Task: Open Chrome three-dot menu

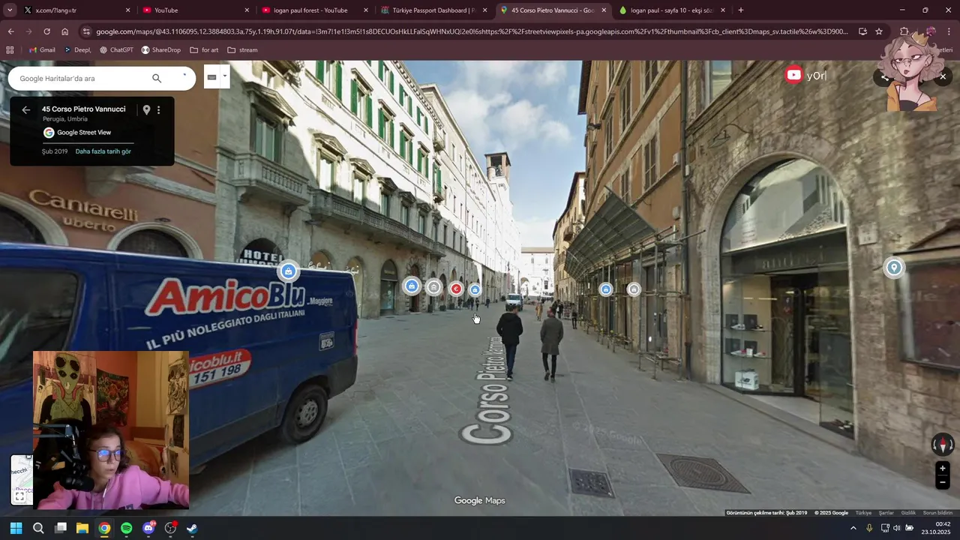Action: [x=949, y=31]
